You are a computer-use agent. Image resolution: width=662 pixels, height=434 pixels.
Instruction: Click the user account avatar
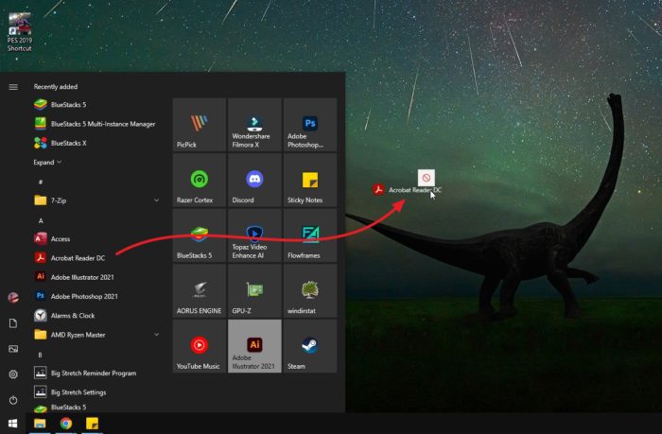click(x=13, y=298)
